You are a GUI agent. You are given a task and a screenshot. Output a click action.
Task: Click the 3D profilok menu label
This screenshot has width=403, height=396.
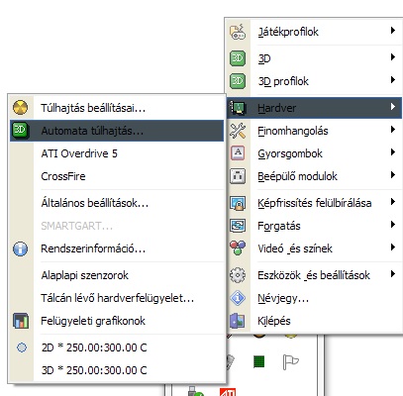point(283,81)
